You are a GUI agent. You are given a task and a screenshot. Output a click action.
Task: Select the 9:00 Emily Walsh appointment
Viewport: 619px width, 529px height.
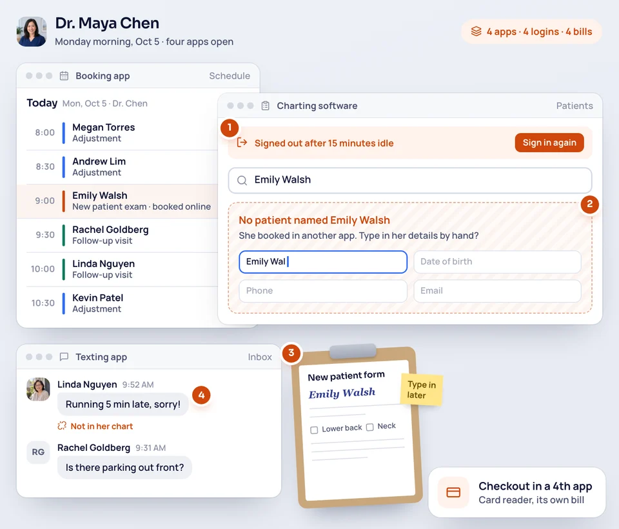coord(117,201)
